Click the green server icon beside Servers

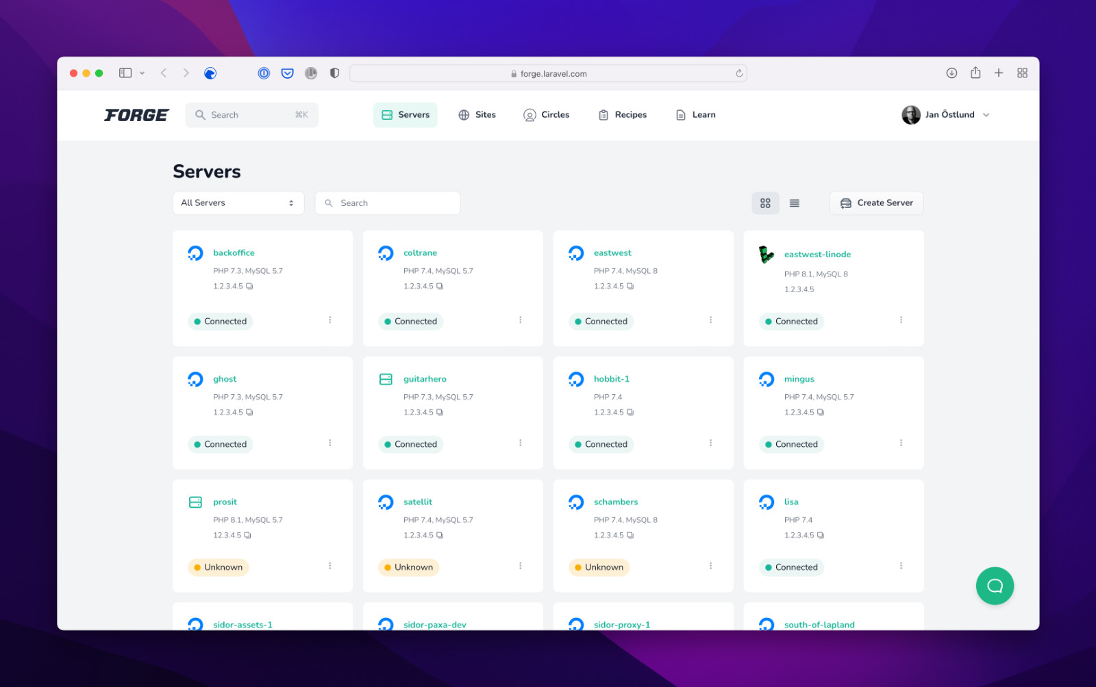click(387, 114)
